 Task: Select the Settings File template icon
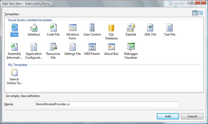72,47
